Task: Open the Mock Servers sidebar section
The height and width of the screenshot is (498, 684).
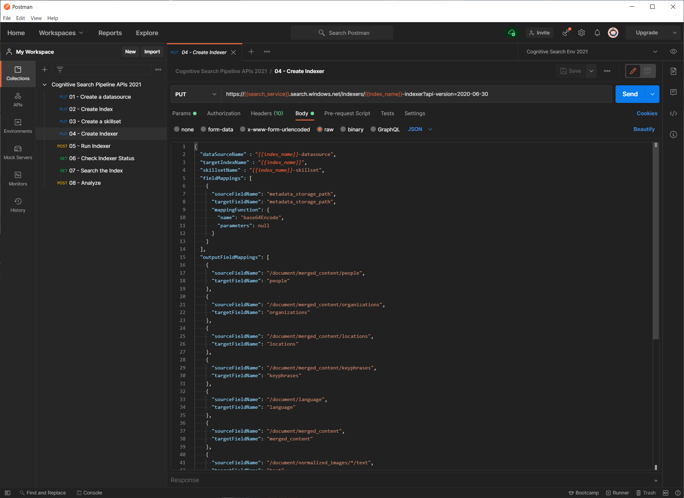Action: tap(18, 152)
